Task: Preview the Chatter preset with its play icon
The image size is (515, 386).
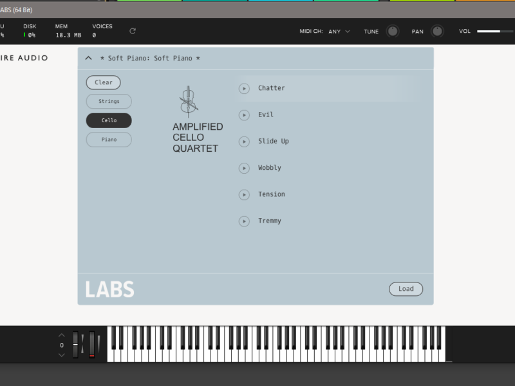Action: [244, 88]
